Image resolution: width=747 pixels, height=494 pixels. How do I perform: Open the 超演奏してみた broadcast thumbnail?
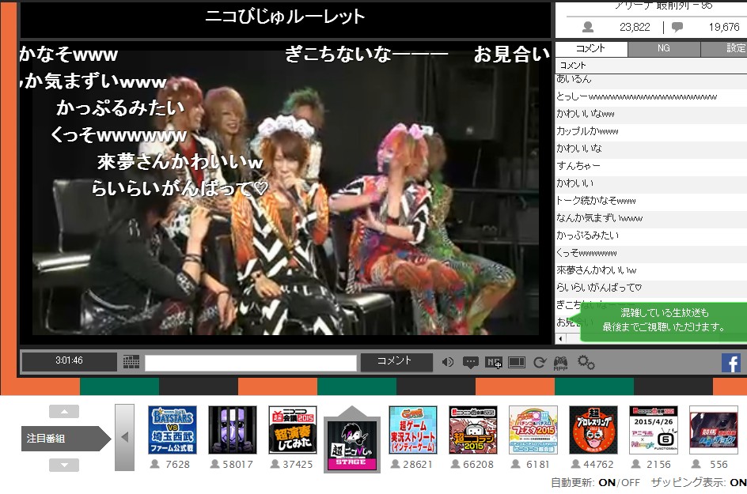pyautogui.click(x=293, y=430)
